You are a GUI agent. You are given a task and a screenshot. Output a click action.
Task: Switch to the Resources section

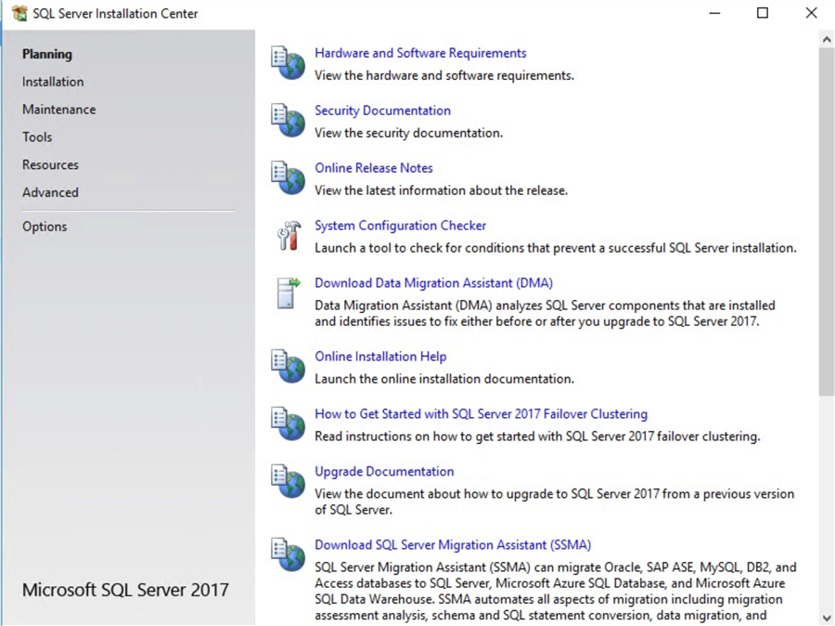click(50, 164)
